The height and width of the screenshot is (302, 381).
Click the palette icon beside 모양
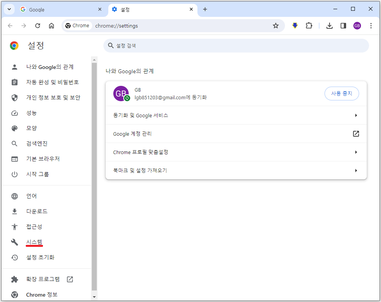pyautogui.click(x=15, y=128)
